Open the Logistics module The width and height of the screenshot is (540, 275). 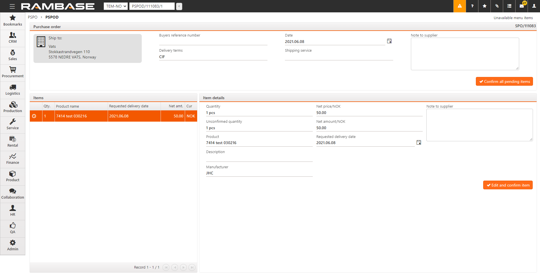pos(13,90)
